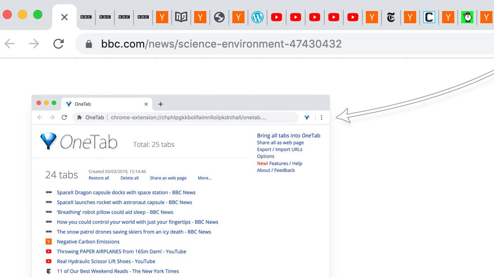Open Export / Import URLs
Image resolution: width=494 pixels, height=277 pixels.
(279, 149)
